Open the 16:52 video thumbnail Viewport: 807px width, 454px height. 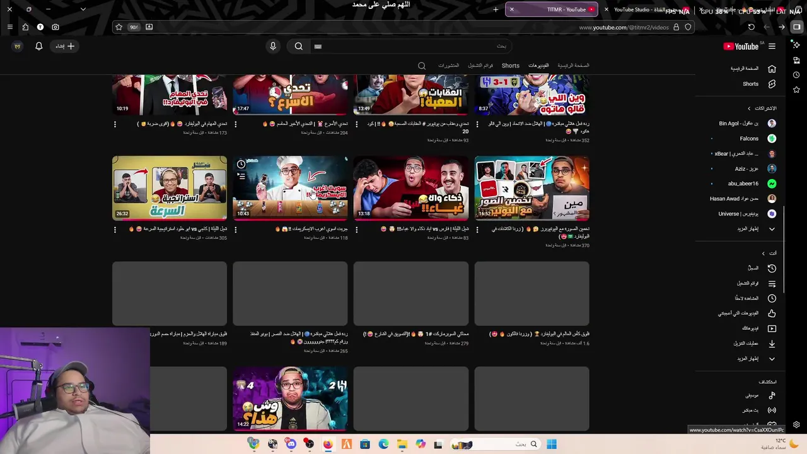[x=532, y=188]
